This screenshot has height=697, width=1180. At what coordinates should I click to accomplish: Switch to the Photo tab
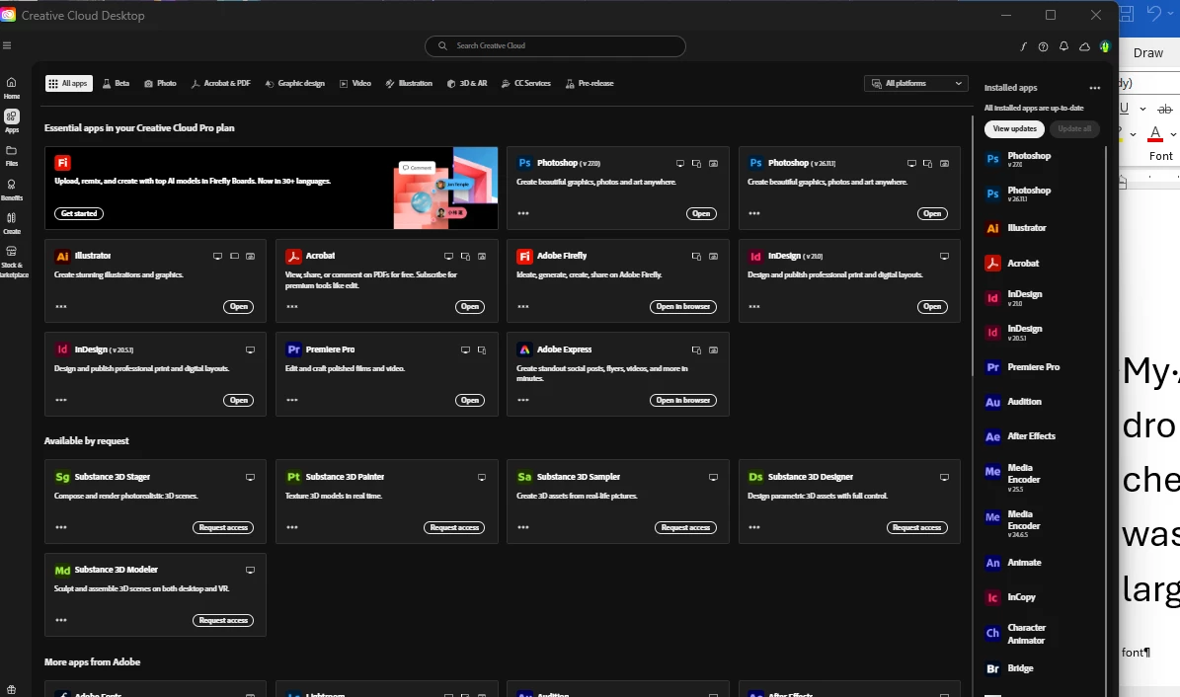(160, 84)
